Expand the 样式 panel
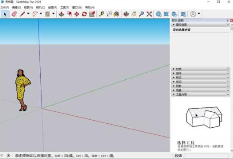 (174, 78)
